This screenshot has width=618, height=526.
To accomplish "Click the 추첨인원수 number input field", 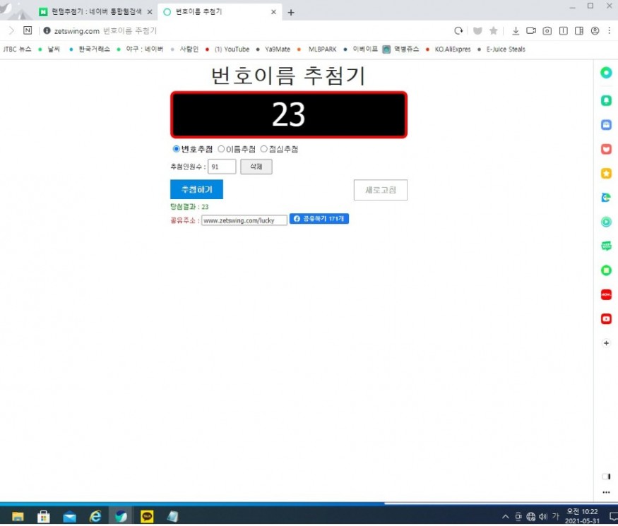I will [x=222, y=167].
